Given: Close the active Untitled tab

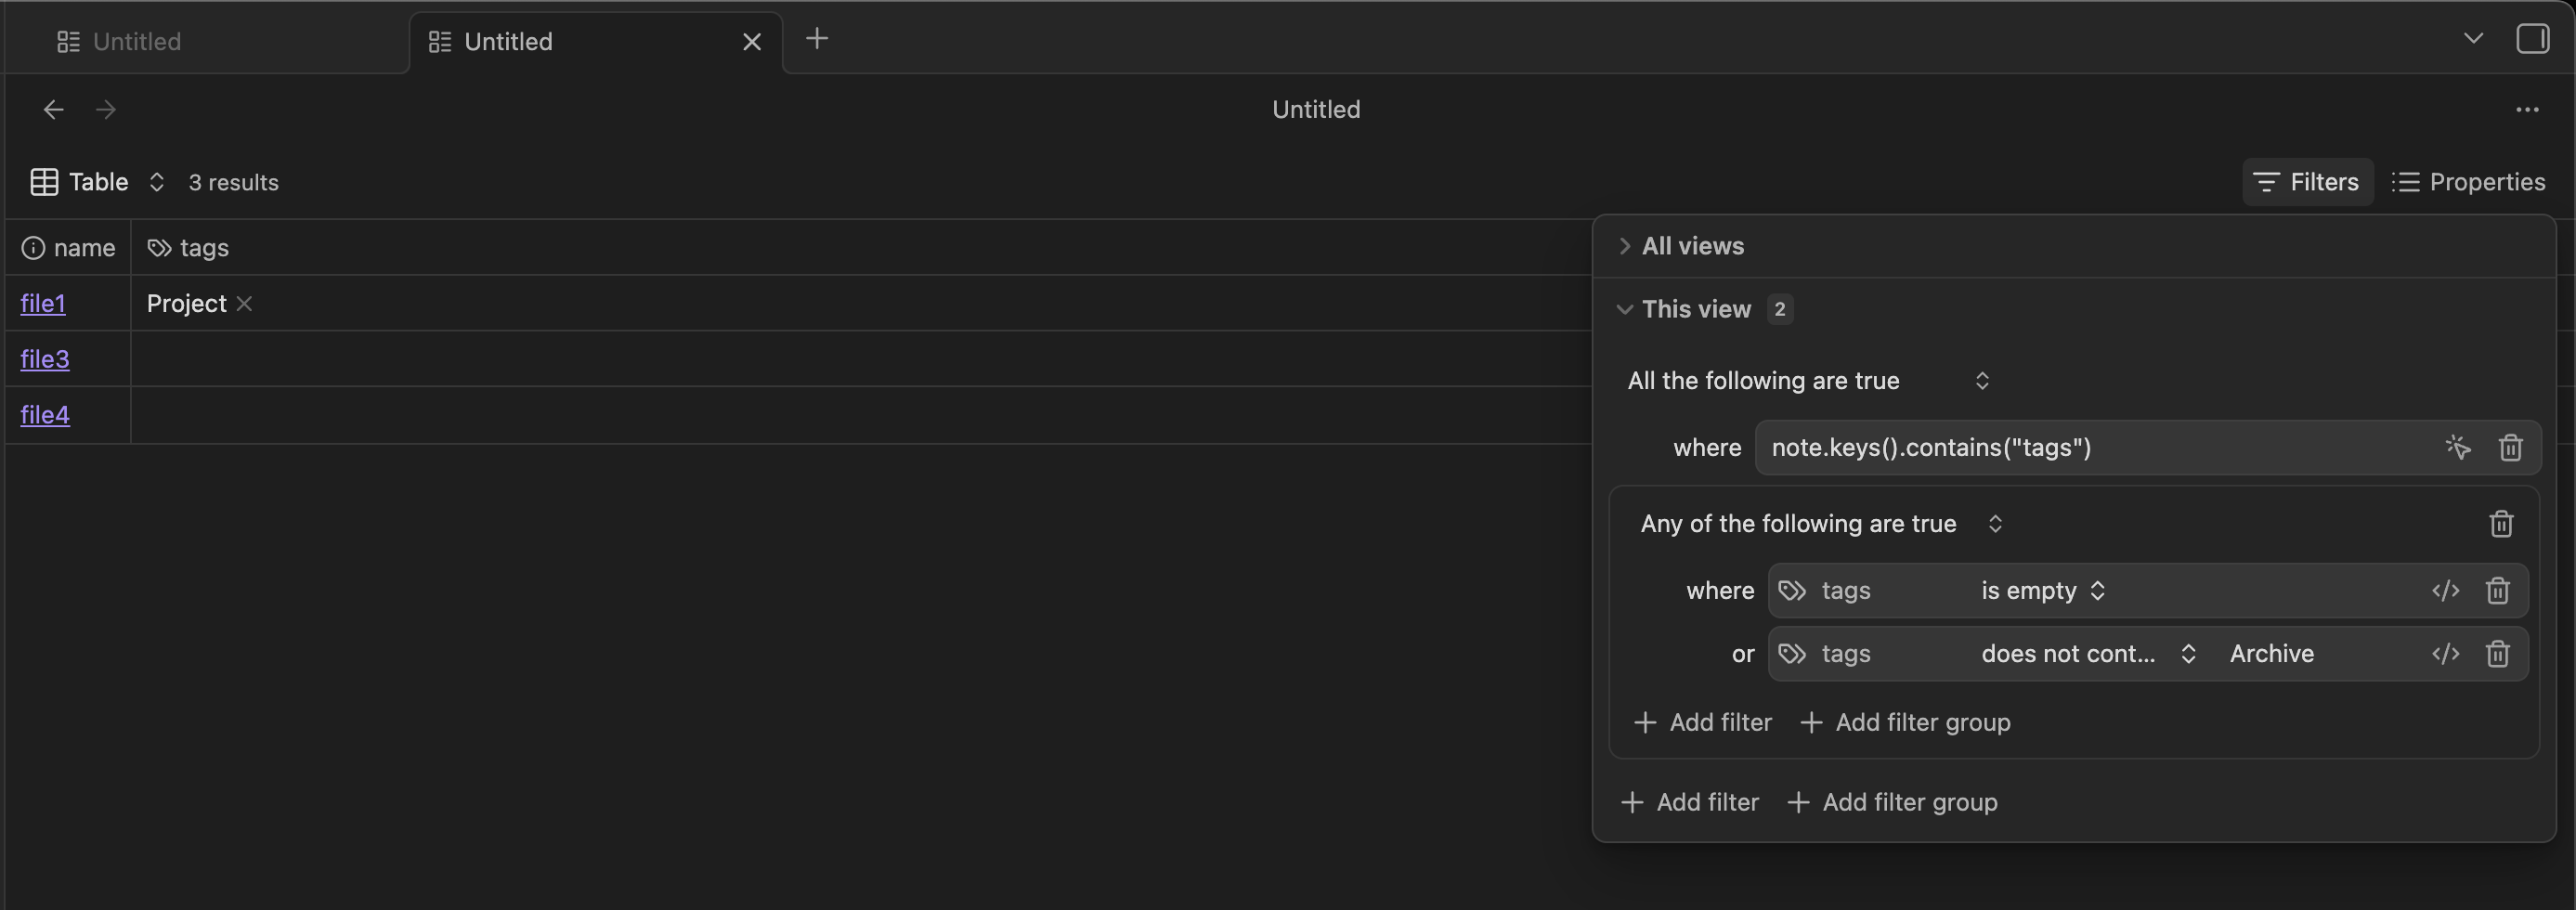Looking at the screenshot, I should 752,42.
